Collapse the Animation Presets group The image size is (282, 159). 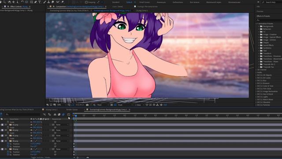point(256,23)
